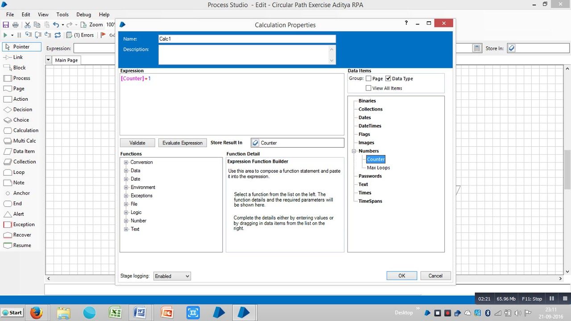Select Max Loops in the data items tree
The height and width of the screenshot is (321, 571).
pyautogui.click(x=378, y=168)
